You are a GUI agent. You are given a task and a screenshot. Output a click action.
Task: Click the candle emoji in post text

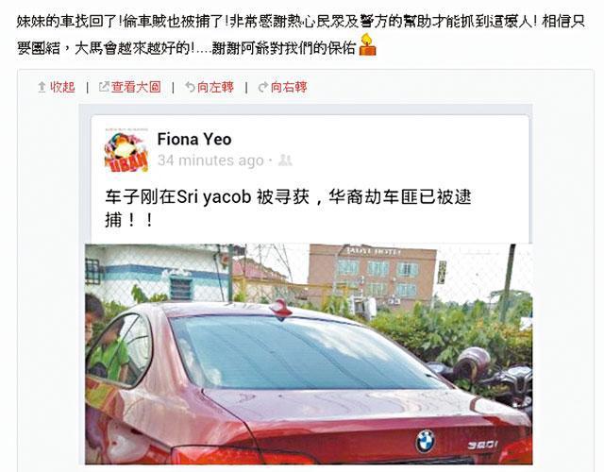(x=367, y=45)
